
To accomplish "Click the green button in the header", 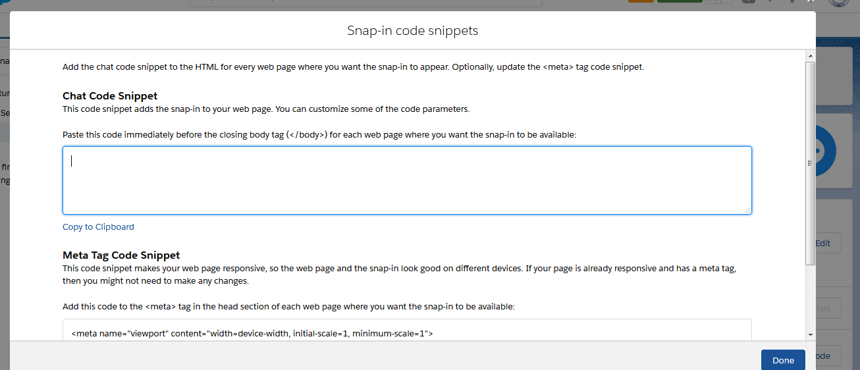I will click(x=680, y=1).
